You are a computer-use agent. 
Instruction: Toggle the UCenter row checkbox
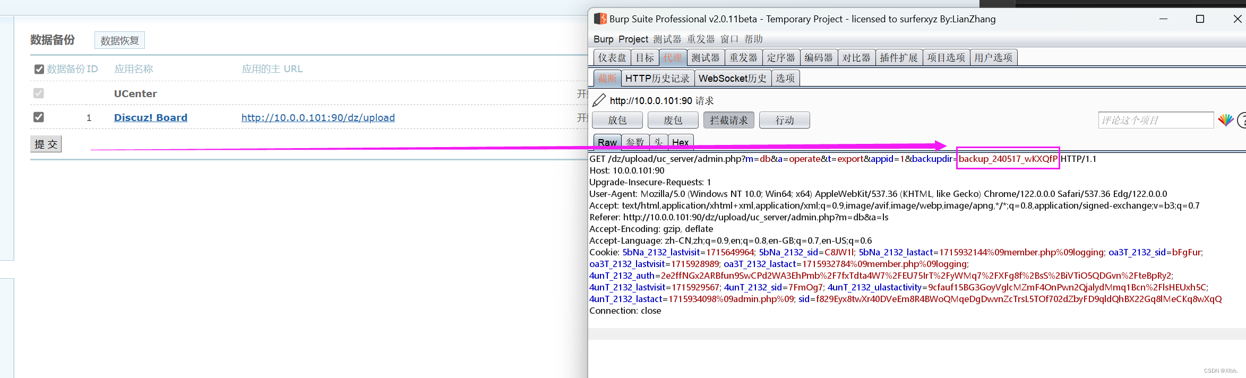39,93
